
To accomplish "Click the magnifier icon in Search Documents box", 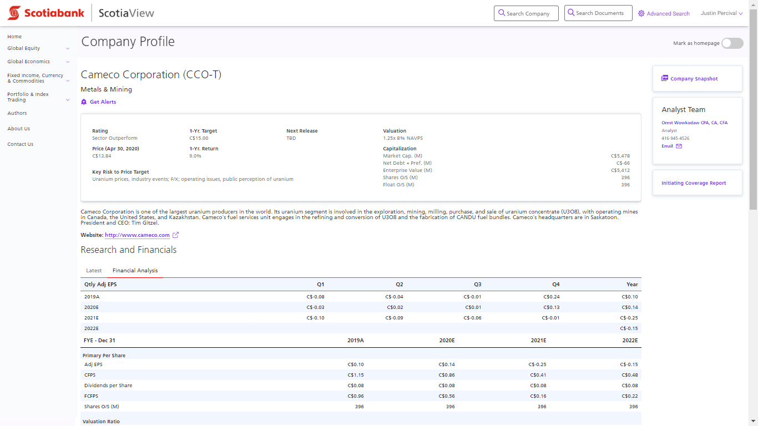I will (571, 13).
